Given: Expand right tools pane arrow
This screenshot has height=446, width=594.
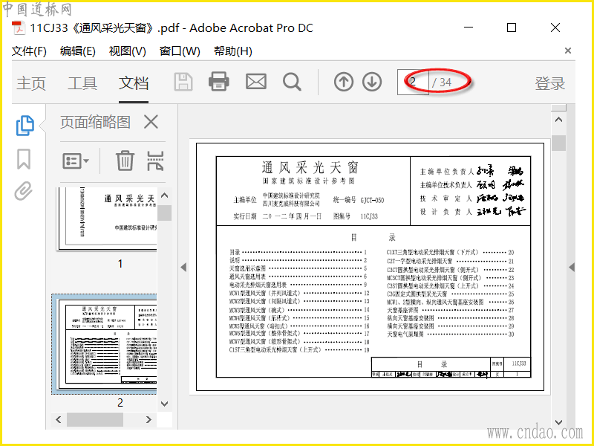Looking at the screenshot, I should (572, 268).
